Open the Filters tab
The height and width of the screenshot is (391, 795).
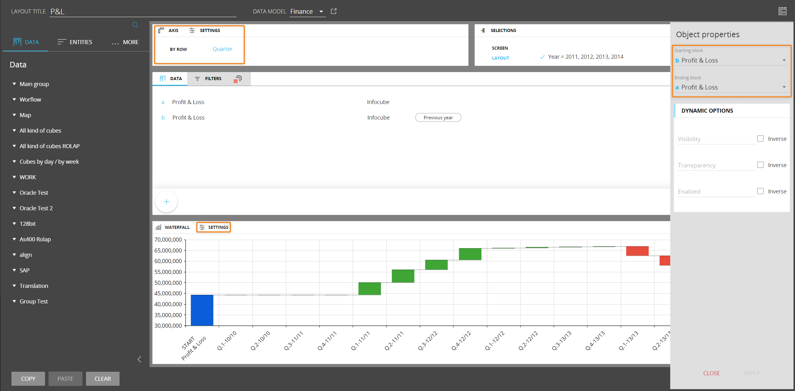tap(208, 79)
